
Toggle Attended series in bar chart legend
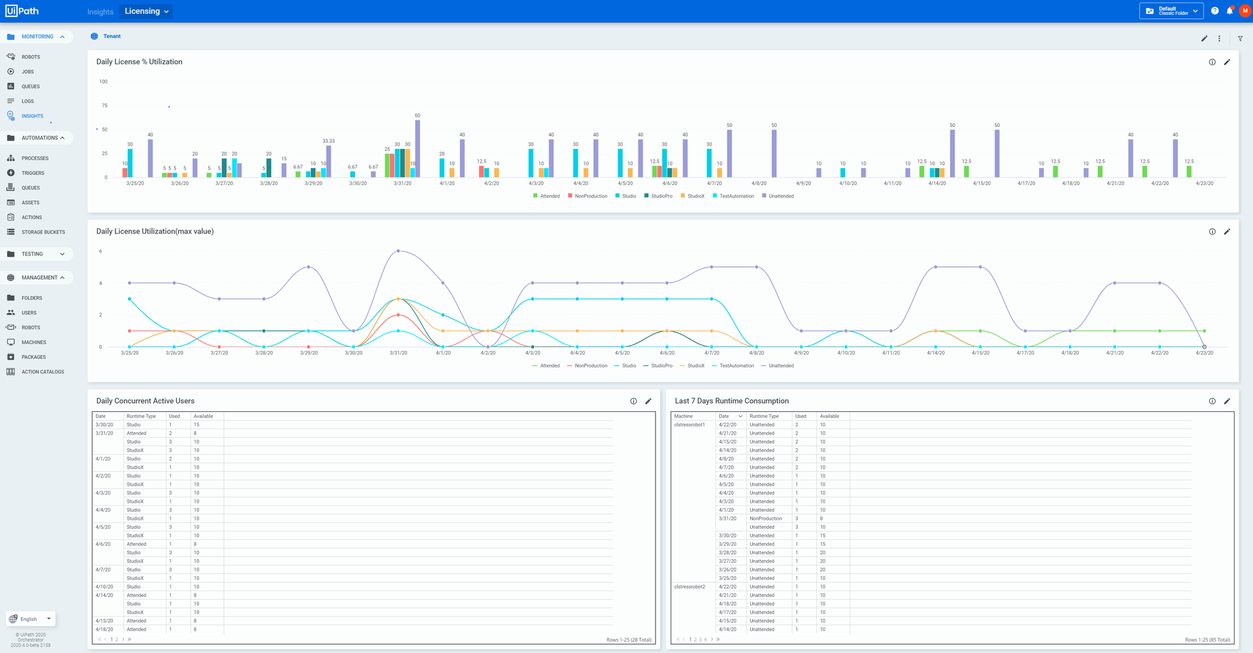pyautogui.click(x=546, y=196)
